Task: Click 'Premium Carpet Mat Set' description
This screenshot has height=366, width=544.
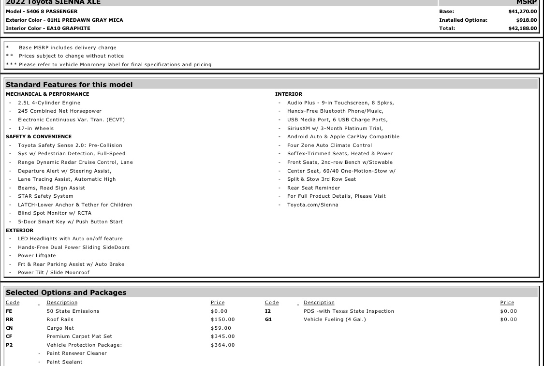Action: 79,337
